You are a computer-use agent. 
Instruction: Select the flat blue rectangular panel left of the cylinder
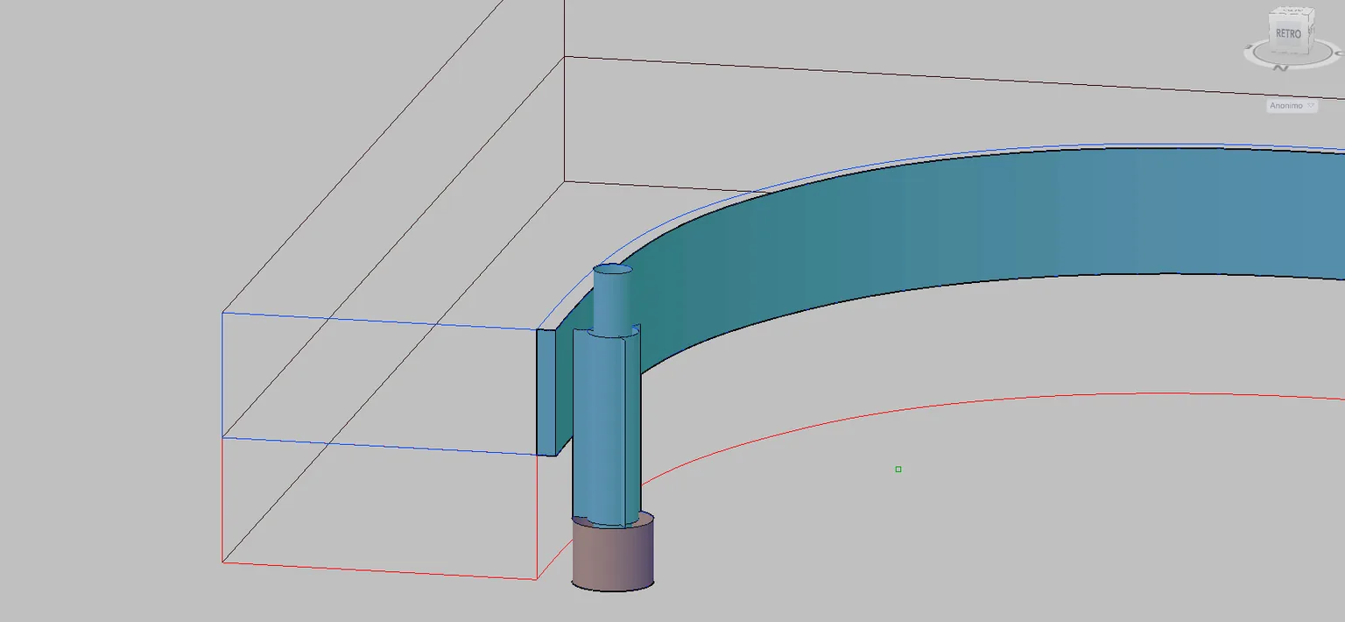(546, 392)
